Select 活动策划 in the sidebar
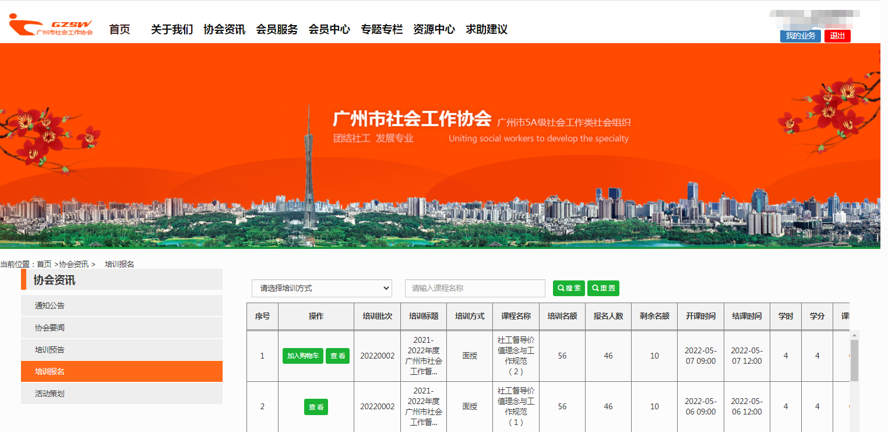Image resolution: width=888 pixels, height=432 pixels. click(122, 394)
